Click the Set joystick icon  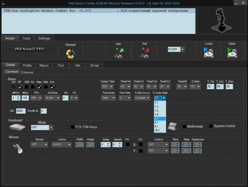[x=145, y=53]
